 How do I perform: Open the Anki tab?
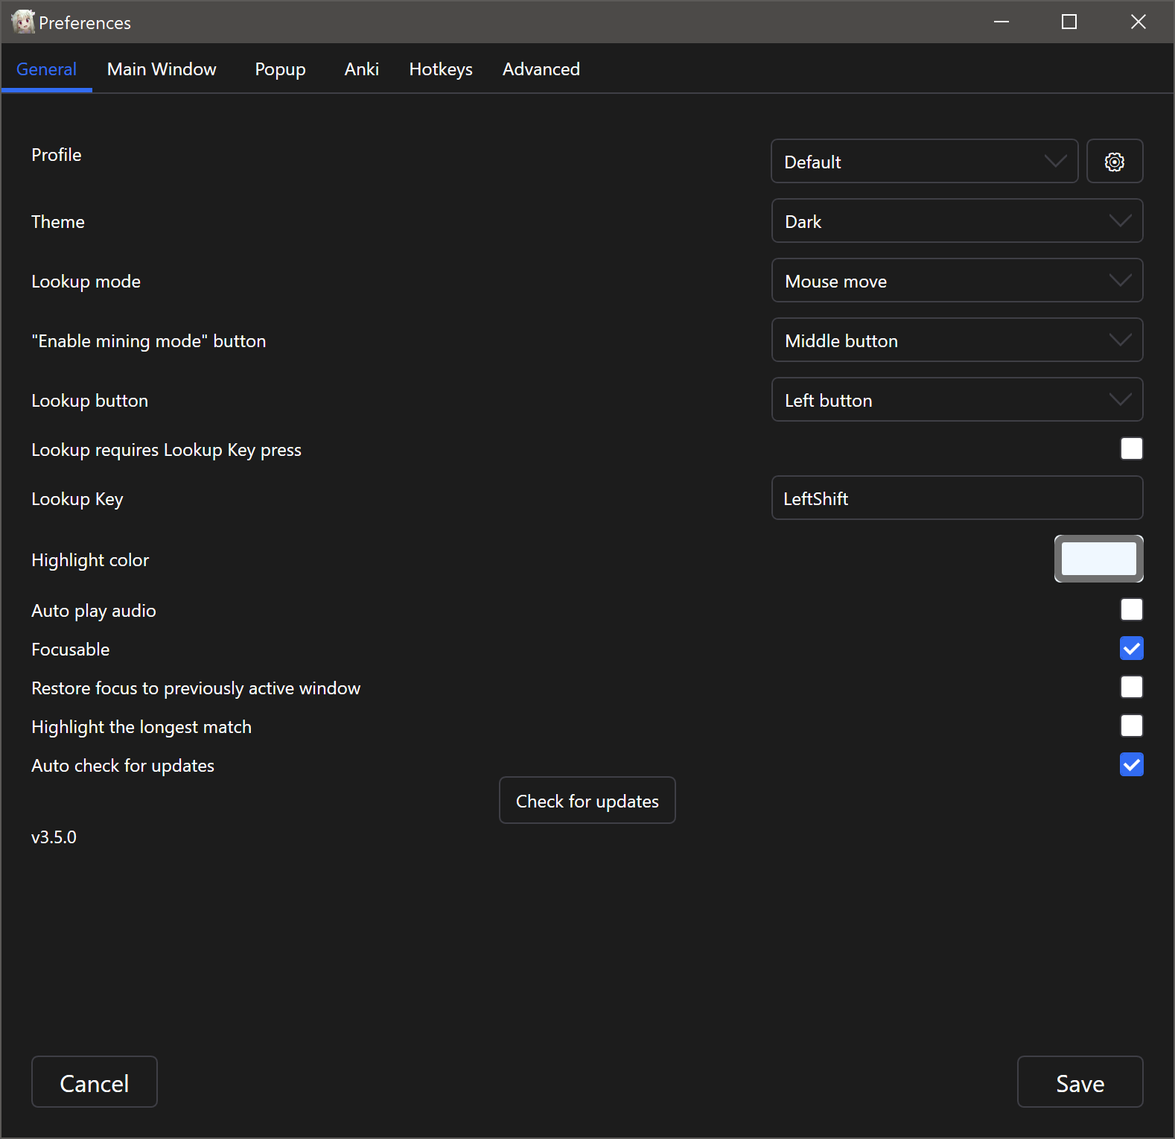tap(361, 69)
